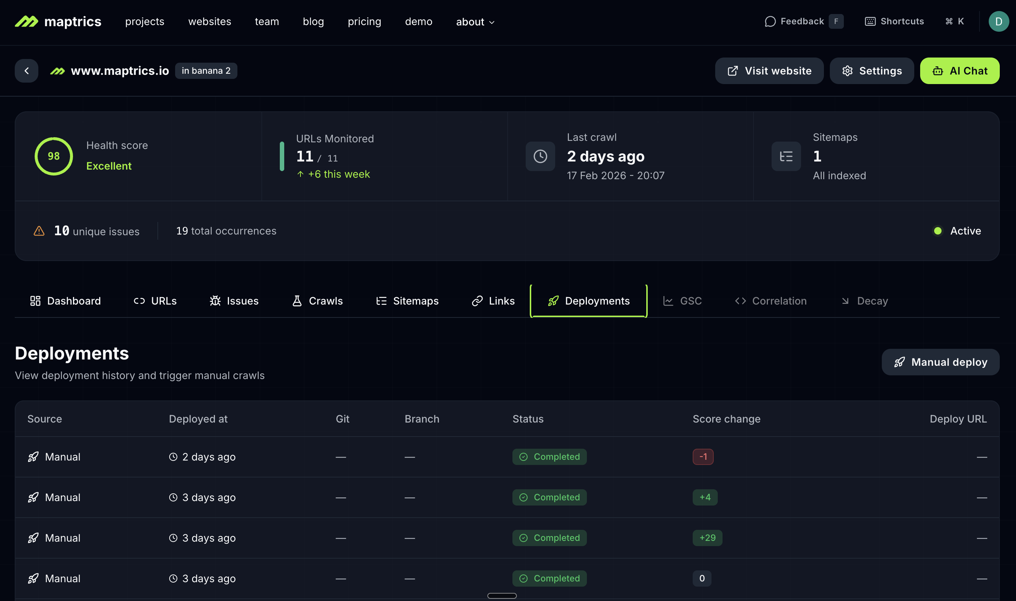Screen dimensions: 1016x601
Task: Trigger a Manual deploy
Action: click(x=940, y=362)
